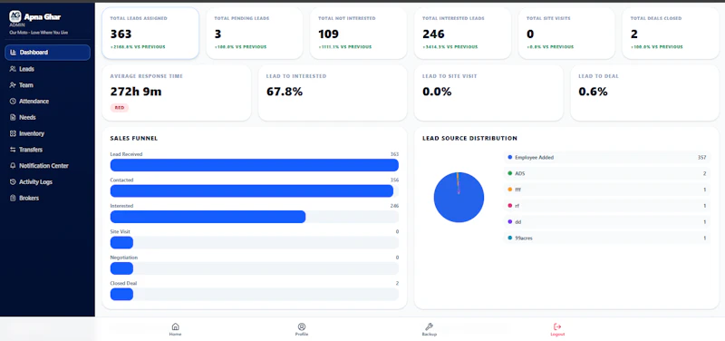
Task: Click the Logout exit icon
Action: [x=557, y=326]
